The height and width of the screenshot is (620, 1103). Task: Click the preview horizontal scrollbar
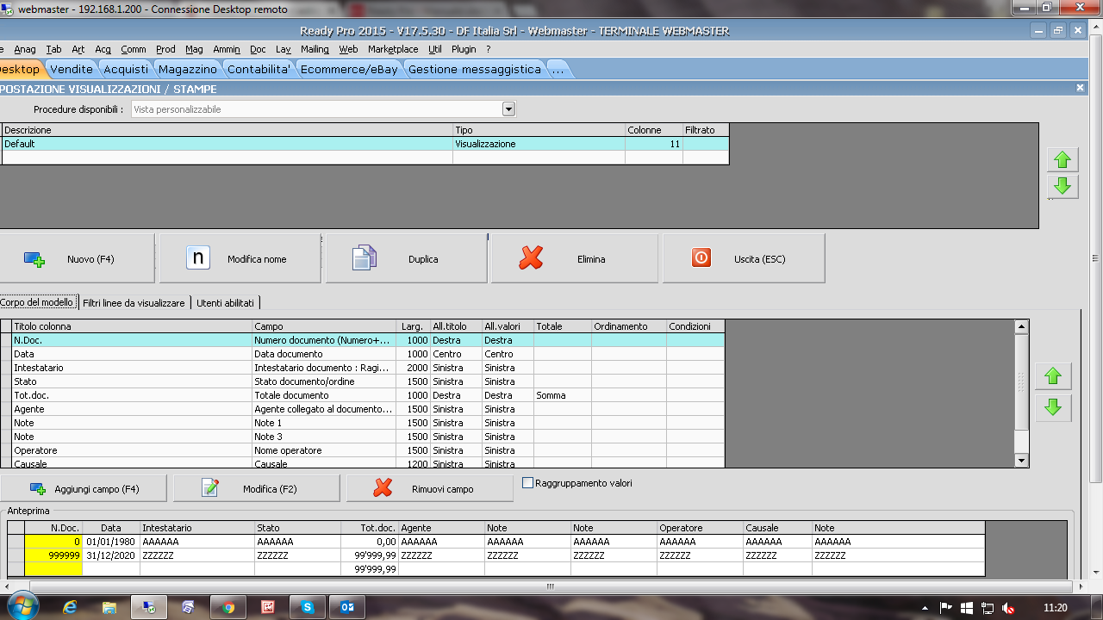(x=550, y=586)
